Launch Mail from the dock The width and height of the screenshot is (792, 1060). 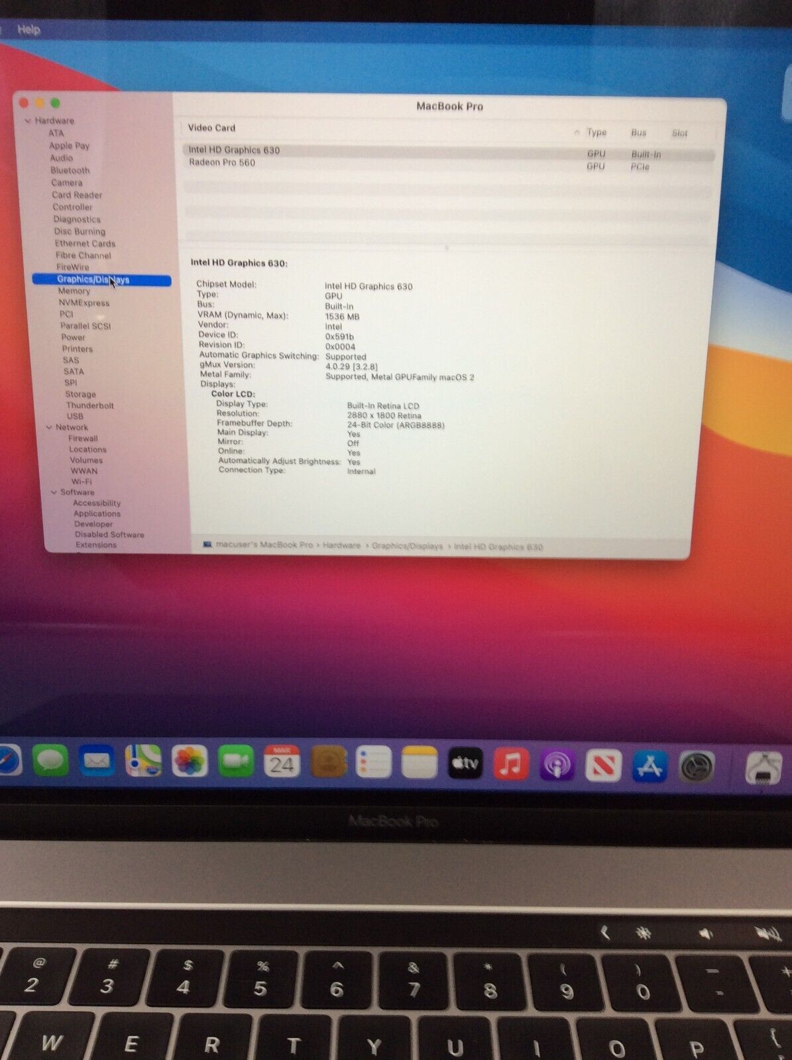(x=97, y=761)
